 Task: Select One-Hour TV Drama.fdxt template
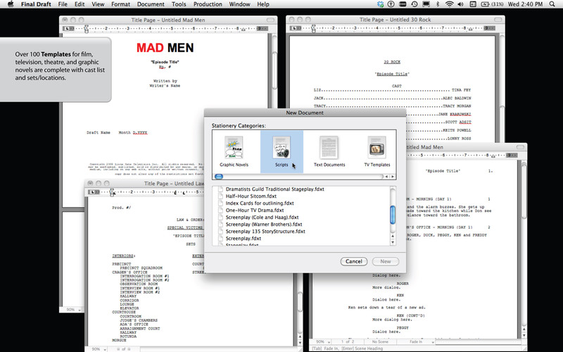[255, 210]
